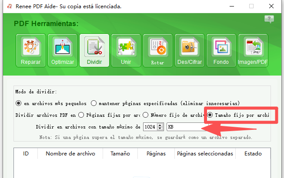Select the Dividir PDF tool
The height and width of the screenshot is (178, 284).
click(94, 50)
